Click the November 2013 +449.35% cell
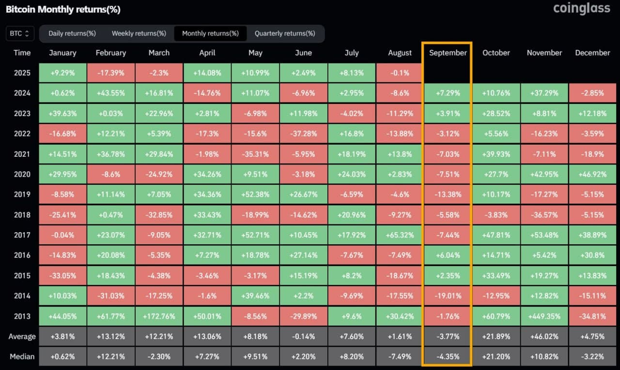This screenshot has height=370, width=620. 544,316
